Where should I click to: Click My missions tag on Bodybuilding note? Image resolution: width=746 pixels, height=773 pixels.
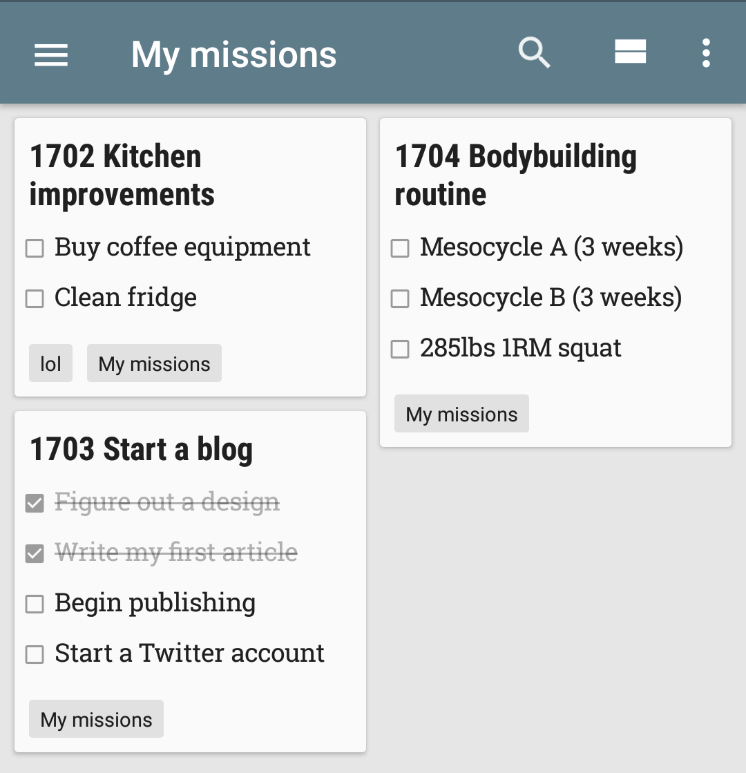[x=461, y=413]
